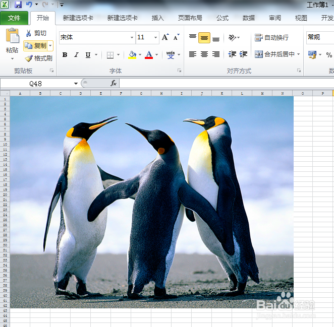Screen dimensions: 334x327
Task: Expand the font color palette arrow
Action: [x=156, y=55]
